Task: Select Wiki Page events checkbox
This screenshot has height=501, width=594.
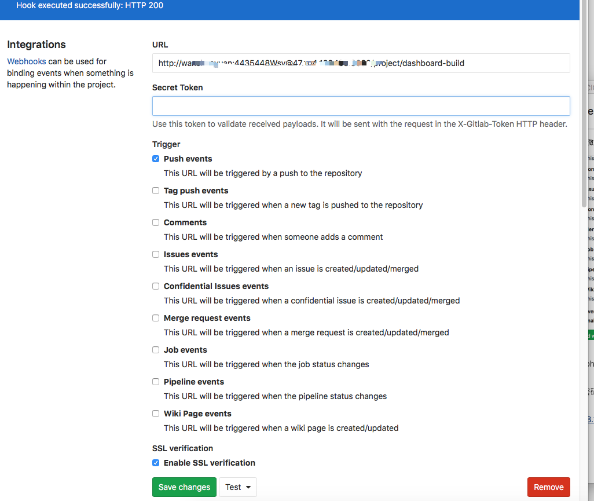Action: pos(156,414)
